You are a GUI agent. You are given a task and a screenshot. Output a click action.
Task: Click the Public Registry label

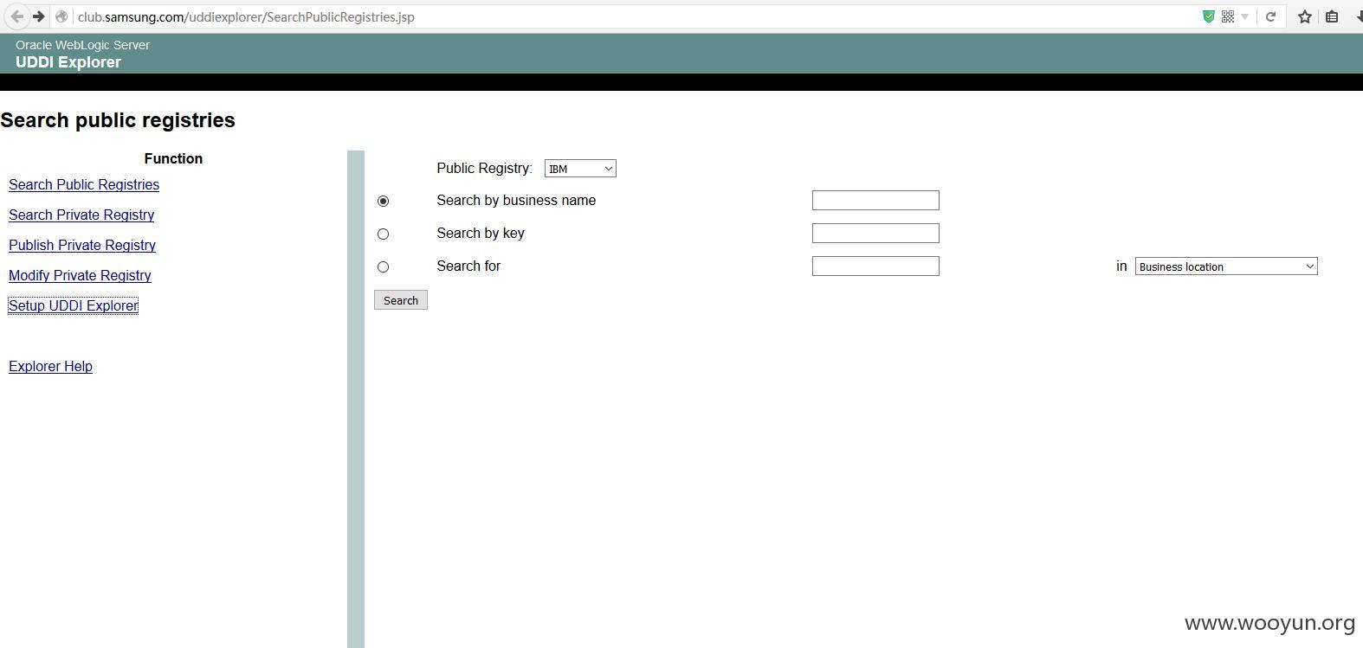tap(485, 168)
